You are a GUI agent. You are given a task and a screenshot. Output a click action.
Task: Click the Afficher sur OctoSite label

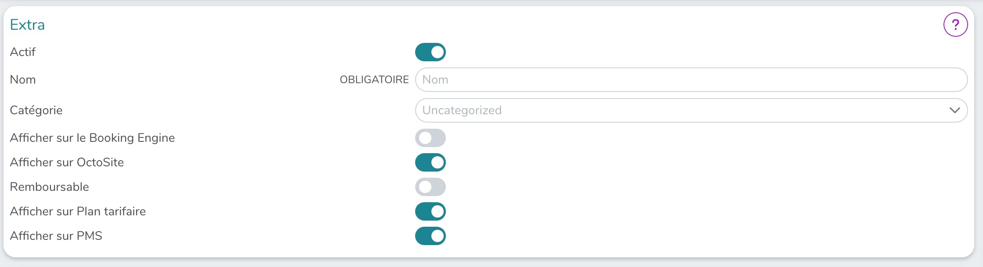(67, 162)
